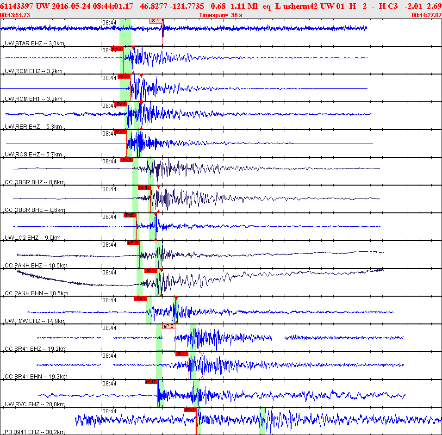
Task: Select the iPd0 pick flag on LO2 EHZ
Action: click(130, 215)
